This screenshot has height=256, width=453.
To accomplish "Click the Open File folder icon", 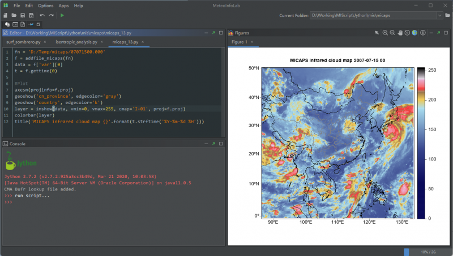I will (14, 15).
